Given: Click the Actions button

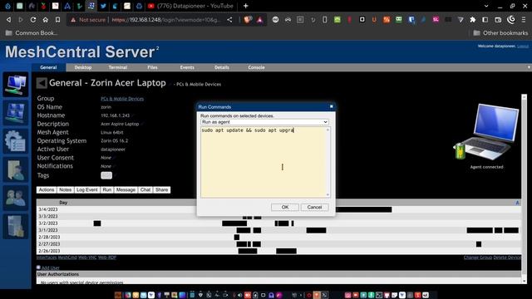Looking at the screenshot, I should tap(47, 190).
